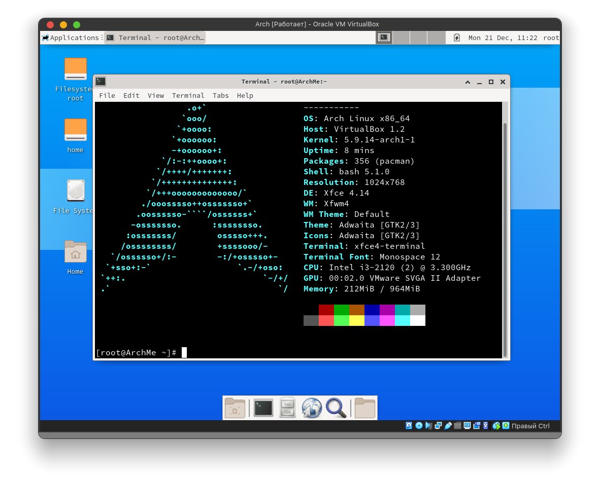
Task: Click the CPU line Intel i3-2120
Action: (x=387, y=267)
